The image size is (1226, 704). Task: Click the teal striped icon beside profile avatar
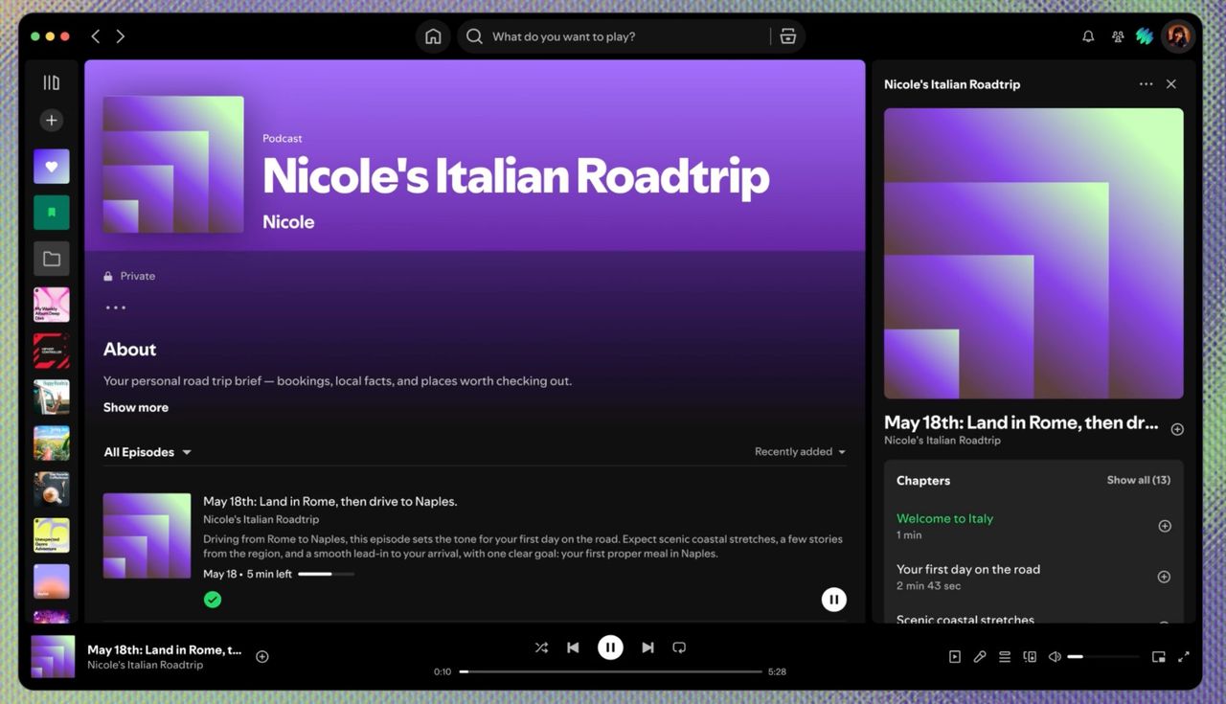tap(1145, 36)
